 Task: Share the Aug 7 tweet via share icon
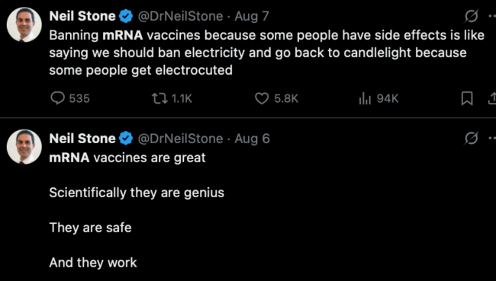(492, 98)
